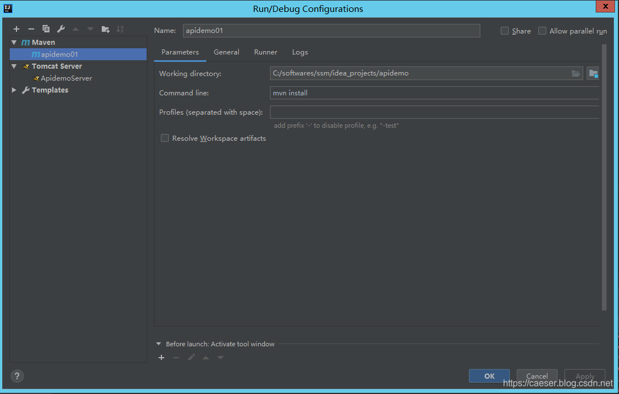Click the Cancel button
The width and height of the screenshot is (619, 394).
[x=537, y=376]
